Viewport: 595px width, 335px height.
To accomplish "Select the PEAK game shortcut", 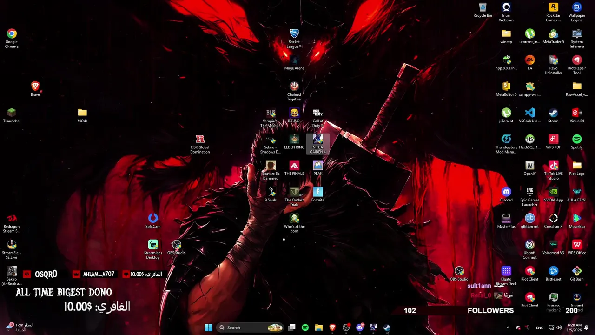I will click(318, 168).
